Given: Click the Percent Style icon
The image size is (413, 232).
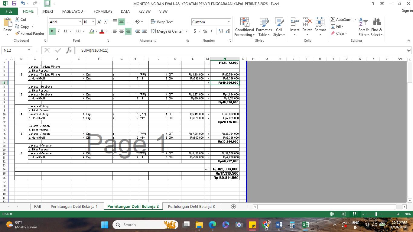Looking at the screenshot, I should (205, 31).
